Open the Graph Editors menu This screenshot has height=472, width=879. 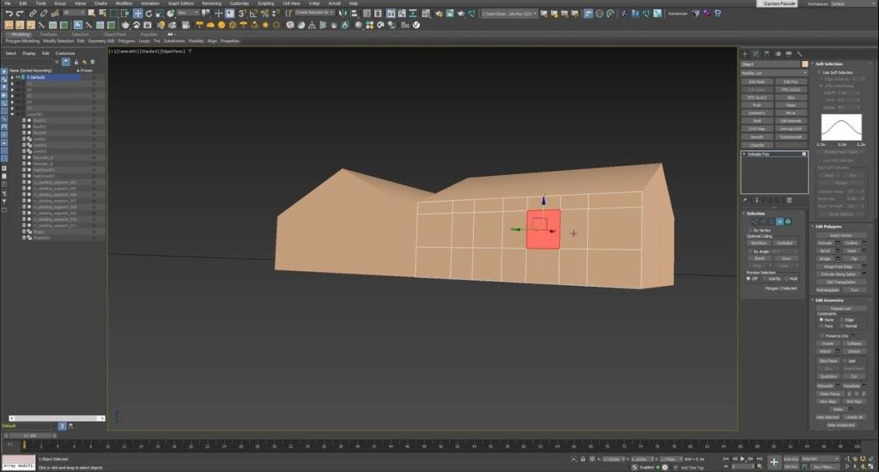tap(180, 3)
